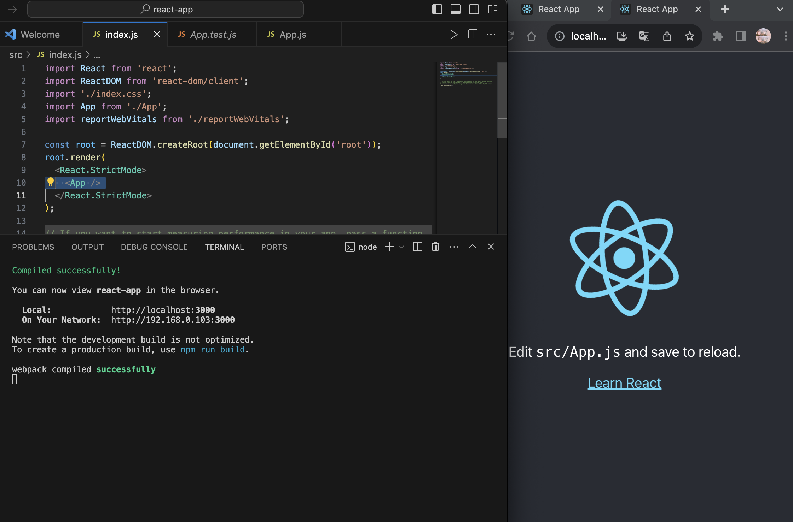This screenshot has width=793, height=522.
Task: Click the lightbulb code action icon
Action: (51, 182)
